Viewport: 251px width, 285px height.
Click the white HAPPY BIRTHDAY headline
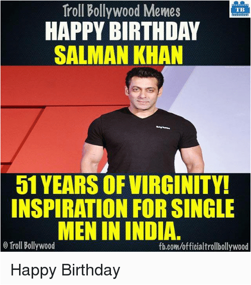pos(122,31)
